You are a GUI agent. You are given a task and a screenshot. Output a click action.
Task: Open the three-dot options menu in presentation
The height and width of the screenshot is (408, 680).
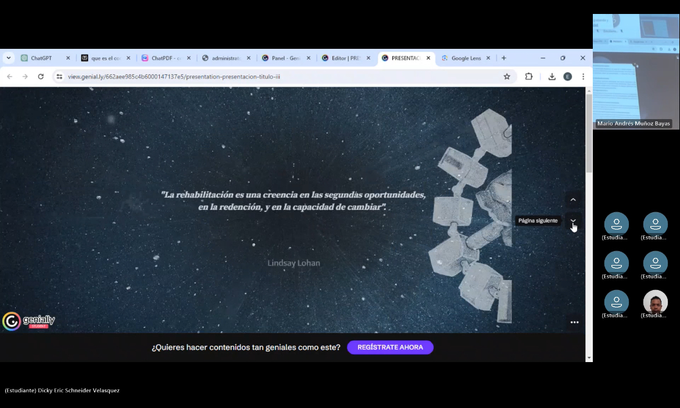tap(574, 323)
